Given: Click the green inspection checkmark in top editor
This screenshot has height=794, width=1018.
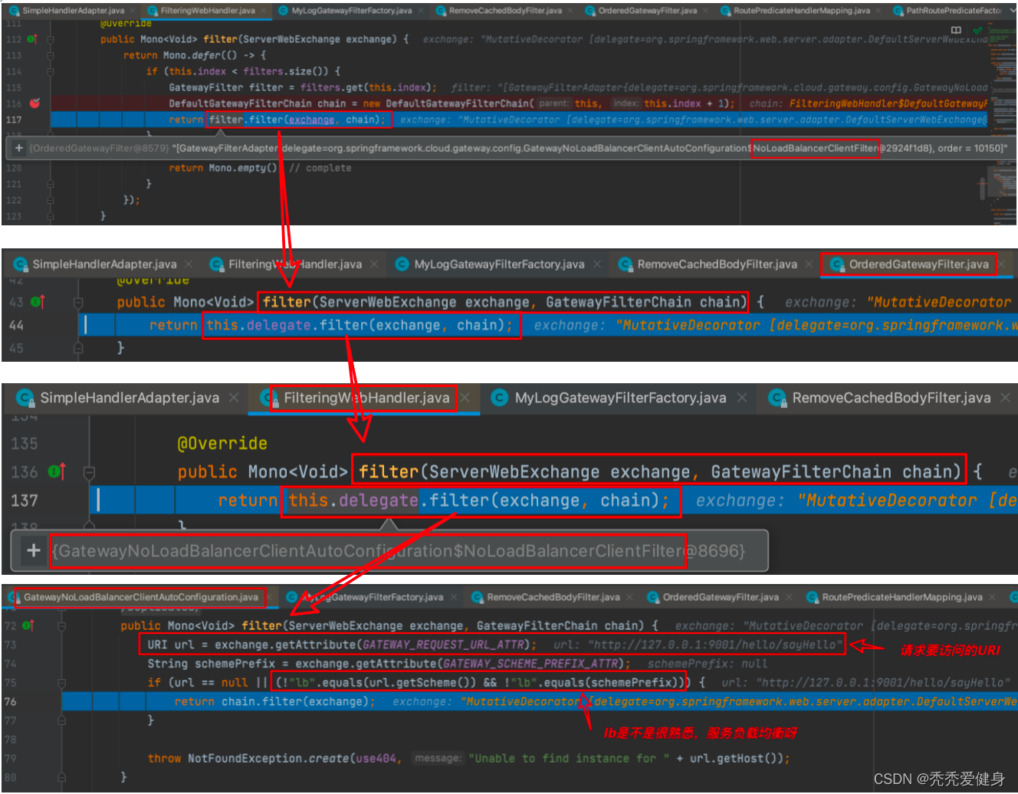Looking at the screenshot, I should pos(977,30).
